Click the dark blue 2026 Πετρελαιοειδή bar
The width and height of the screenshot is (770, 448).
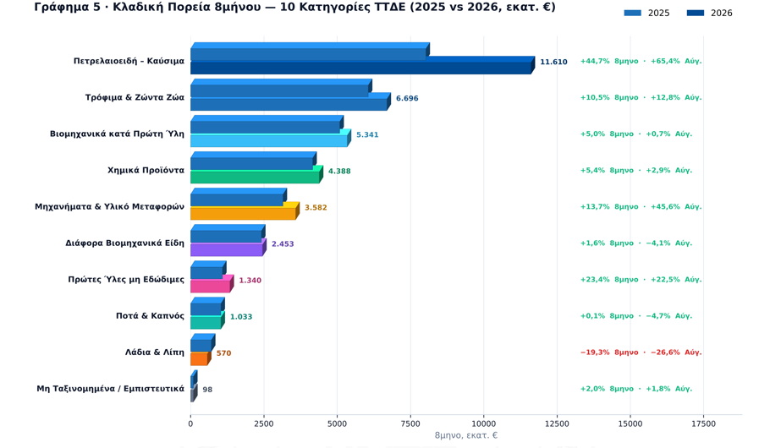coord(360,68)
